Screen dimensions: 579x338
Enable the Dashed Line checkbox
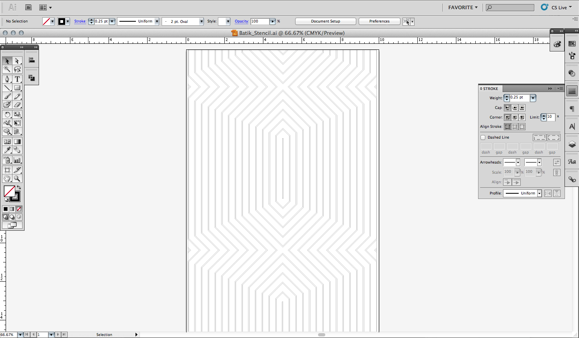(x=483, y=137)
